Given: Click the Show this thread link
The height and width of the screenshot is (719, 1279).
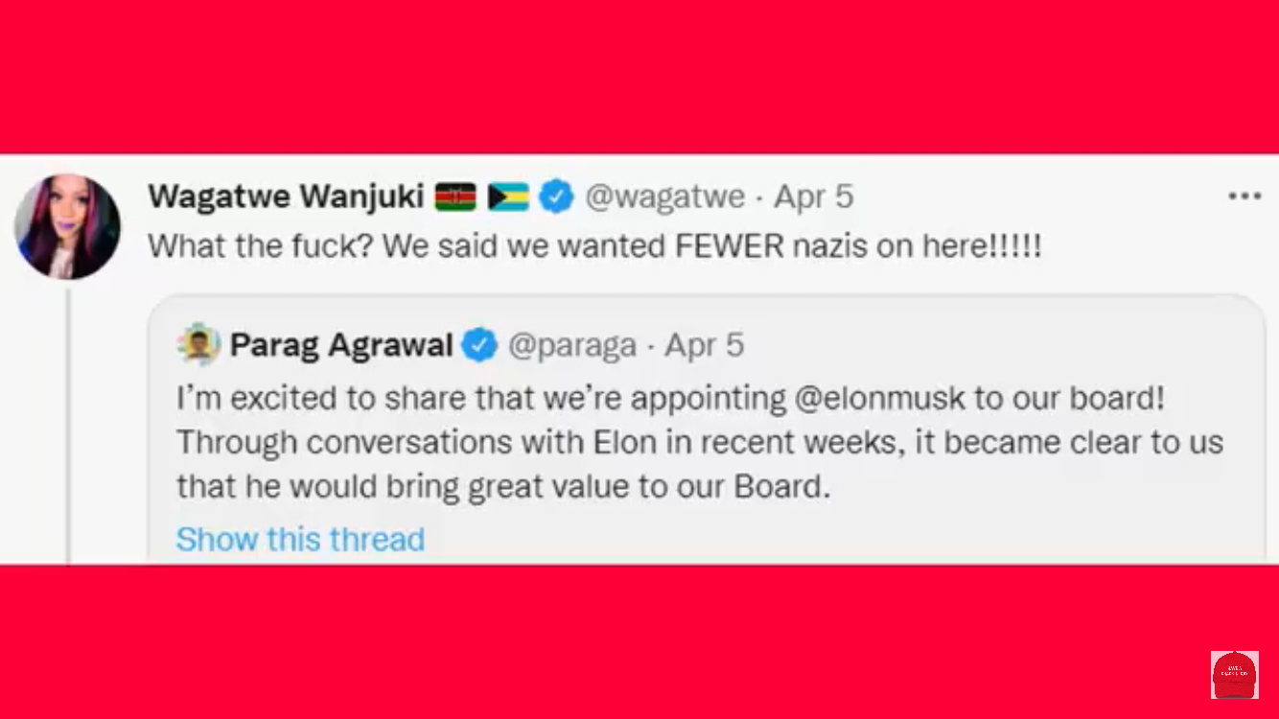Looking at the screenshot, I should coord(300,539).
